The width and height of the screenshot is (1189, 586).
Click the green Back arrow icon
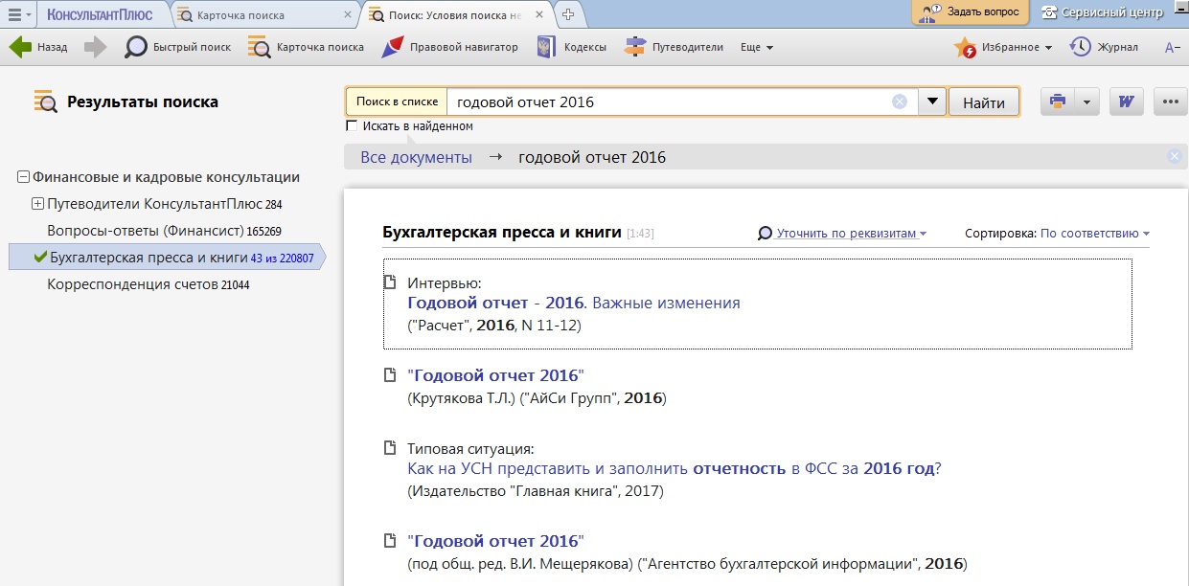pos(21,47)
